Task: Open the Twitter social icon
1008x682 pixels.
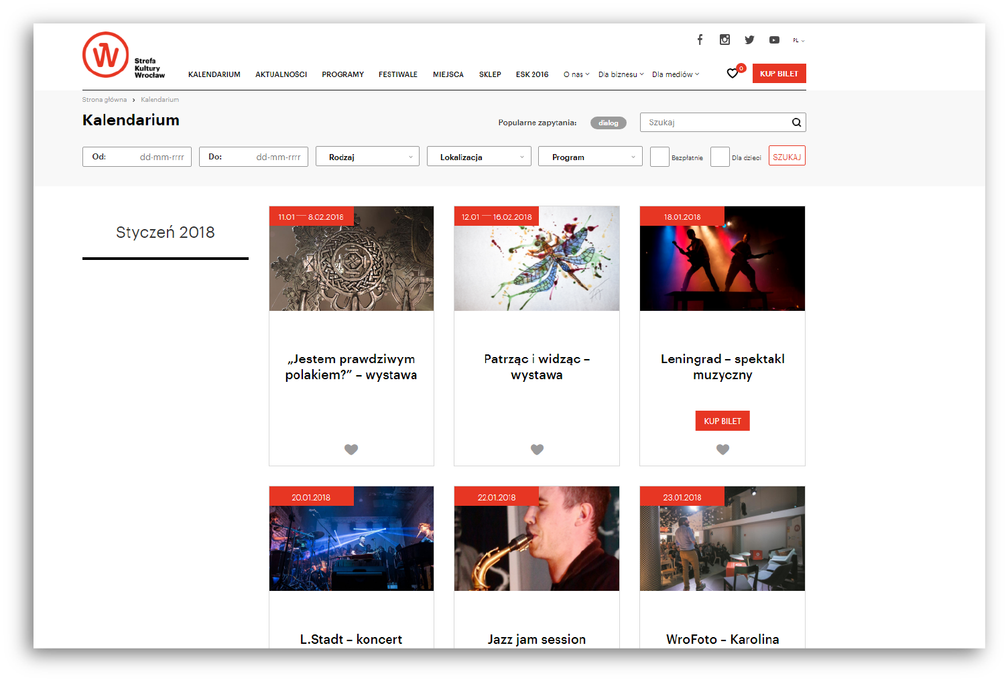Action: coord(749,40)
